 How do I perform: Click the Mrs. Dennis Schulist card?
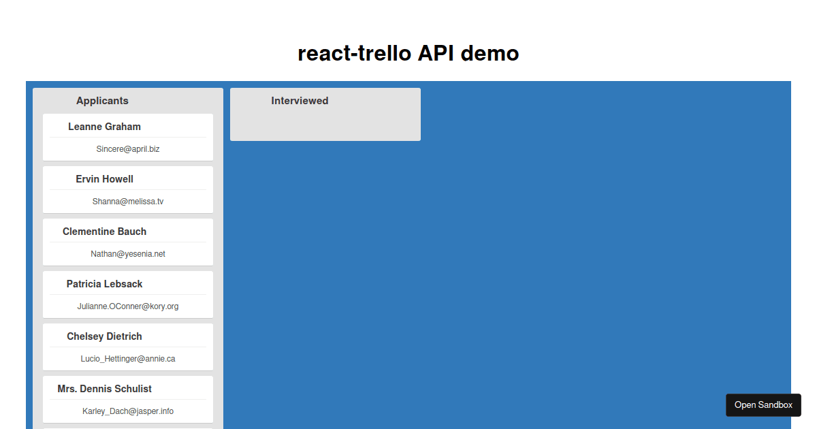(x=127, y=398)
